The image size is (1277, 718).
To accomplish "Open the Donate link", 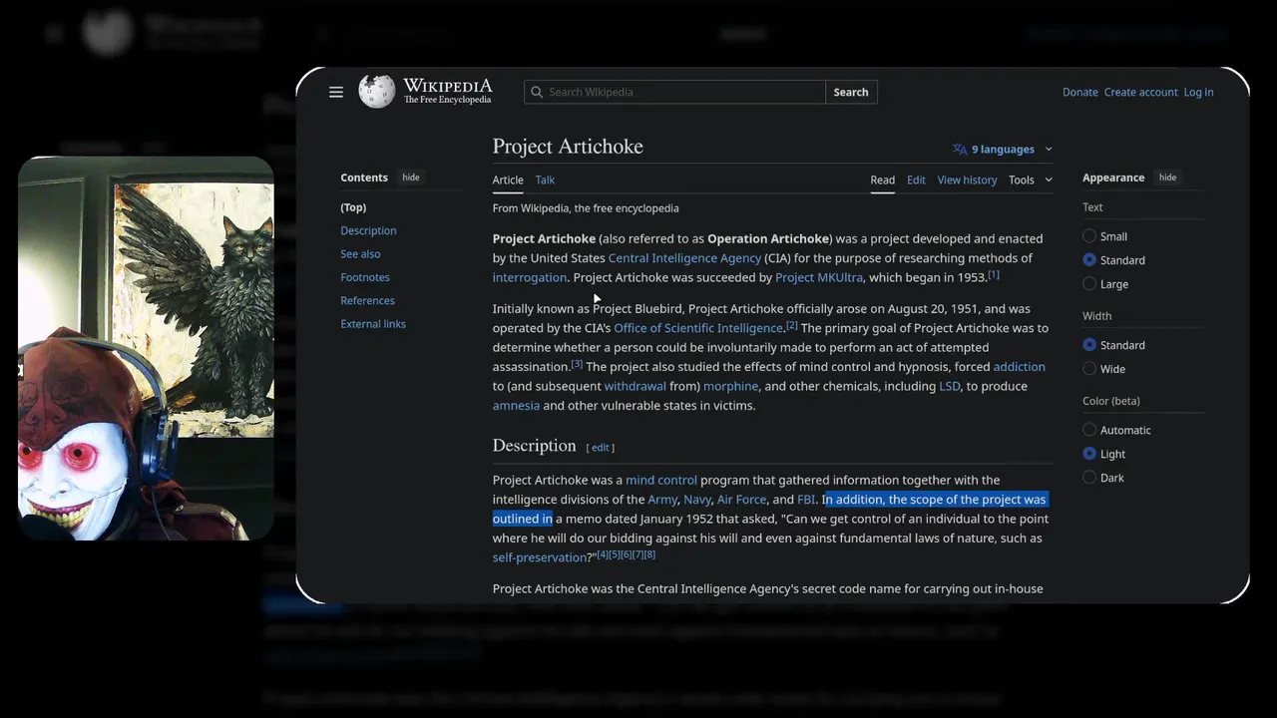I will tap(1079, 92).
